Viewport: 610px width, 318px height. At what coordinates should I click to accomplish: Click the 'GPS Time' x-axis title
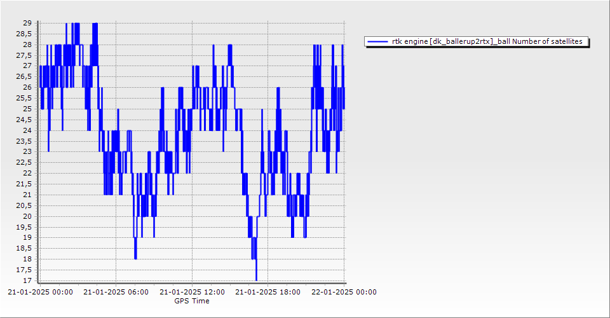click(x=192, y=301)
